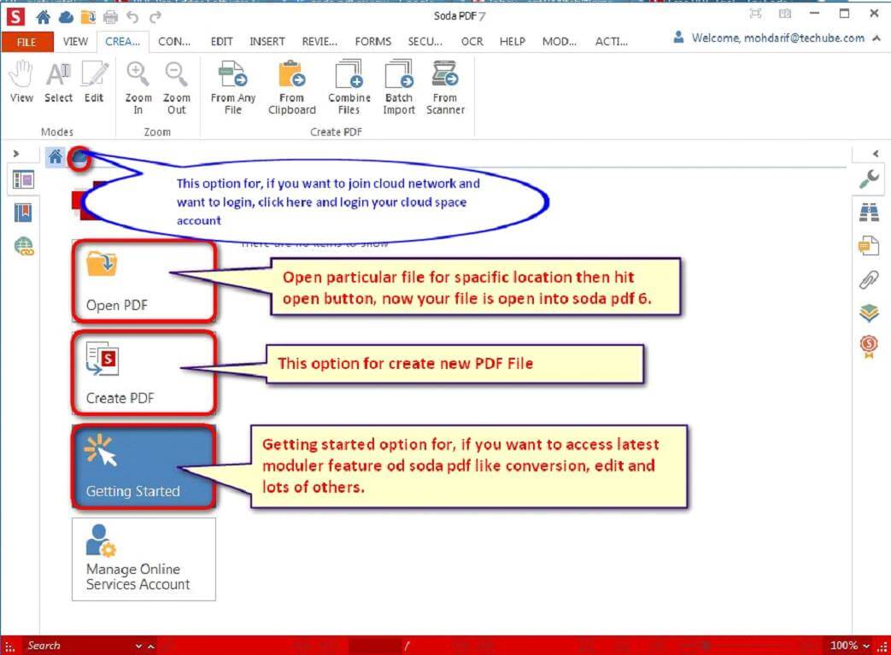Create PDF From Scanner

tap(445, 88)
